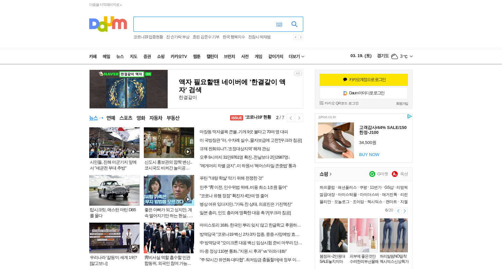The height and width of the screenshot is (269, 502).
Task: Play video on 좋은 아빠가 thumbnail
Action: coord(188,199)
